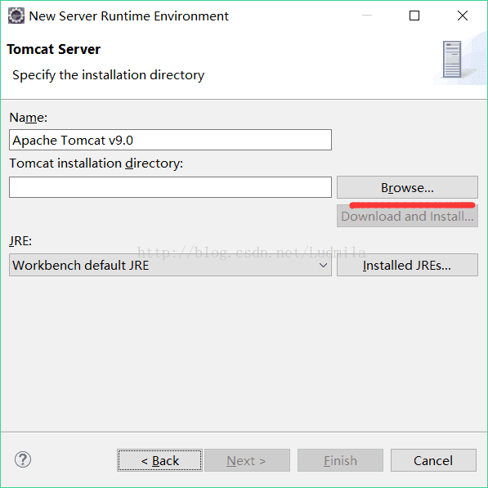Click the Tomcat installation directory field
Image resolution: width=488 pixels, height=488 pixels.
tap(170, 187)
